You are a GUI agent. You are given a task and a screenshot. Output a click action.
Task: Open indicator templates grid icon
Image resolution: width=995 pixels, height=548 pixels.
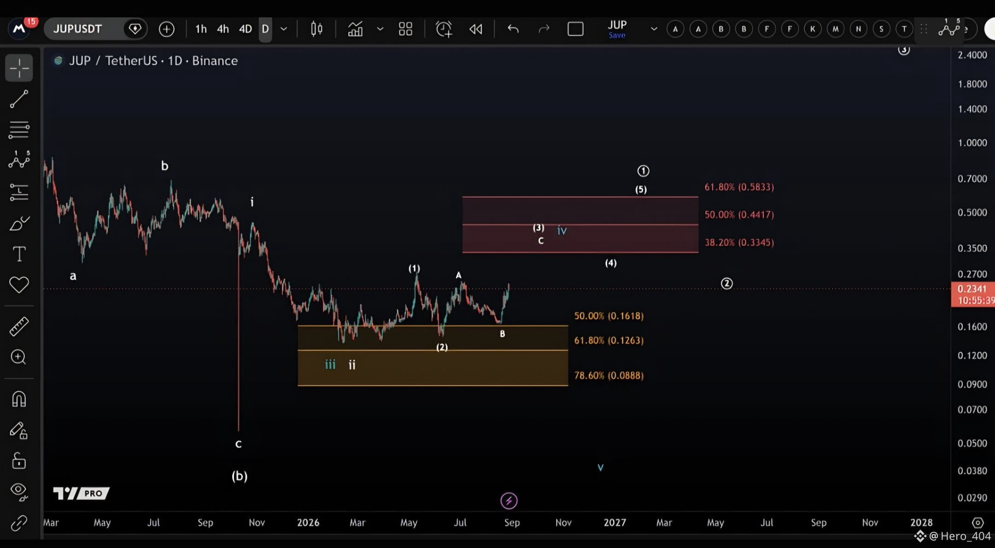click(405, 29)
